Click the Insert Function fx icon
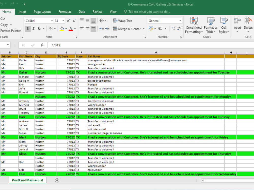254x190 pixels. (42, 45)
